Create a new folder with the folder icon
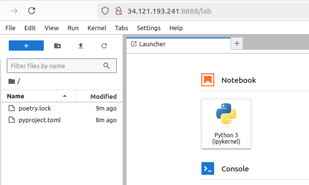This screenshot has height=185, width=309. click(x=57, y=46)
